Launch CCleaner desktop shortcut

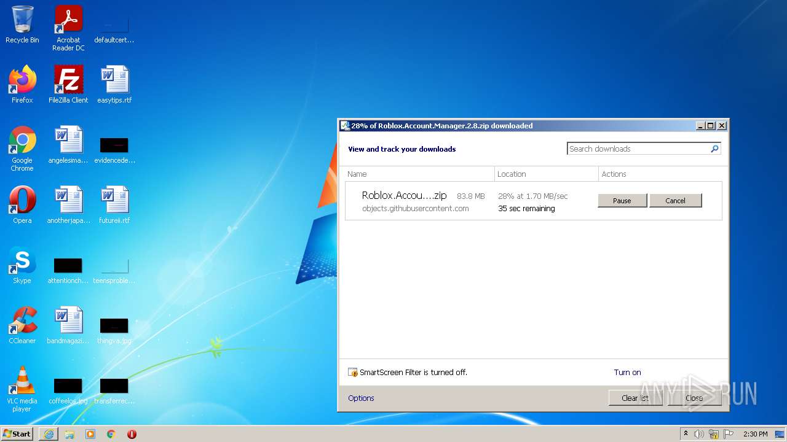22,325
